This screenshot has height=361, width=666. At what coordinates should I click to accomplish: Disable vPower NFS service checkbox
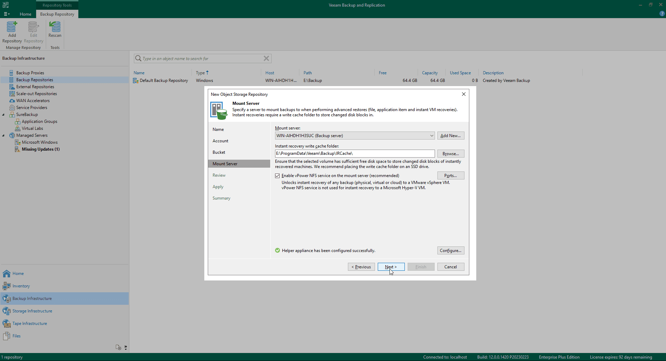277,176
